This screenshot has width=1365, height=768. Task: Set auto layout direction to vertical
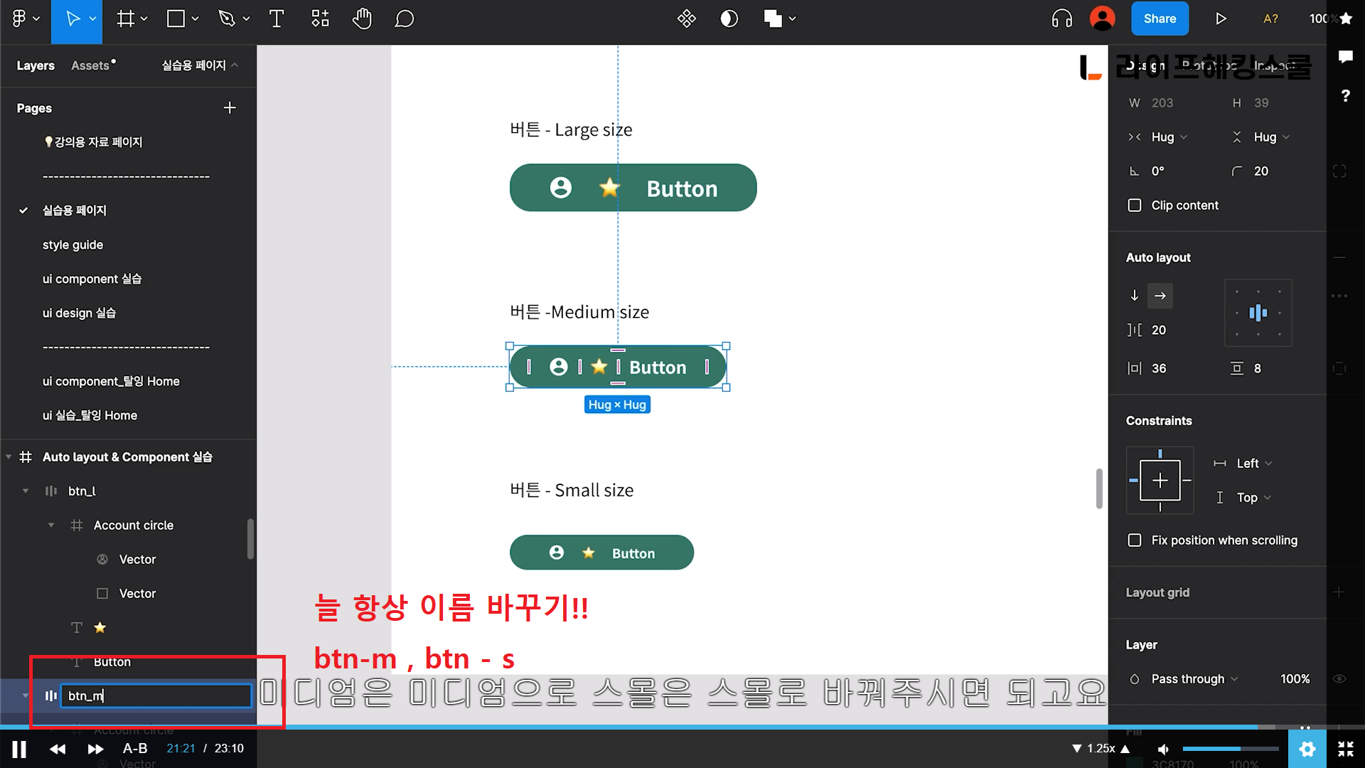coord(1135,296)
